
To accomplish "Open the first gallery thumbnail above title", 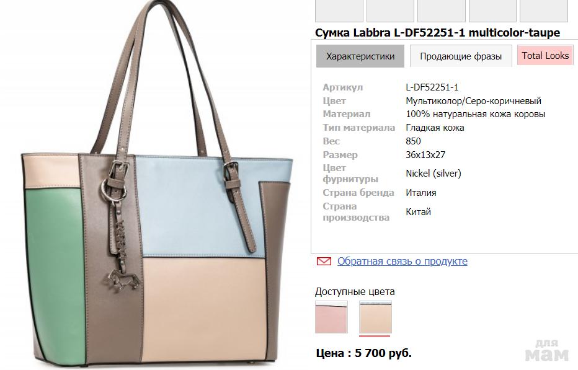I will [x=339, y=11].
